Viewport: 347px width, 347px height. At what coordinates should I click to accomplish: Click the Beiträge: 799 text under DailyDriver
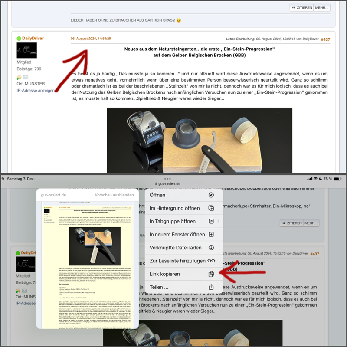(29, 69)
